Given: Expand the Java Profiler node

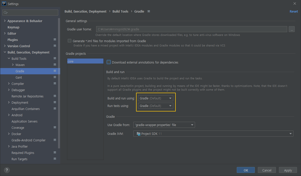Looking at the screenshot, I should tap(9, 146).
